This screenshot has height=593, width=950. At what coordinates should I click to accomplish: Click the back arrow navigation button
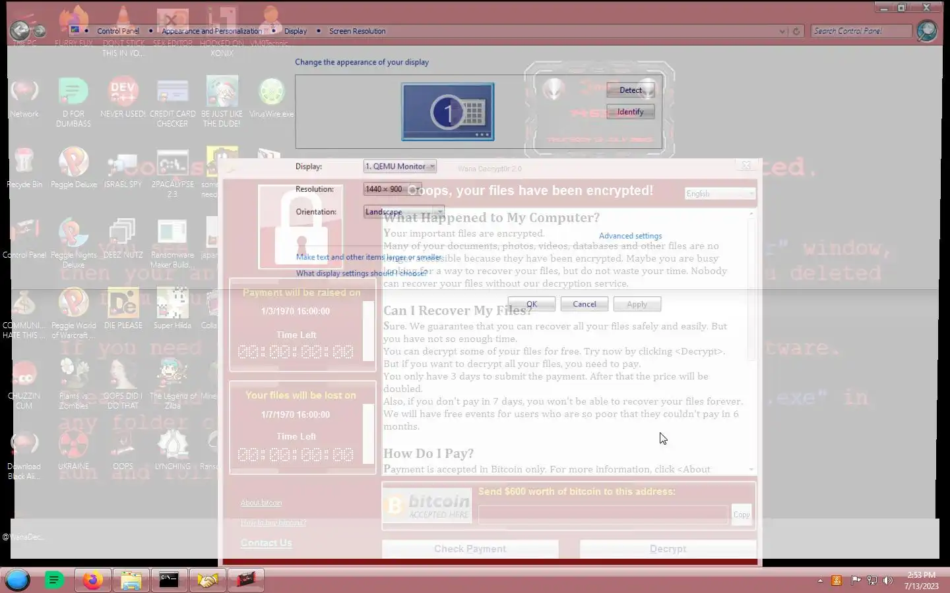(x=20, y=30)
